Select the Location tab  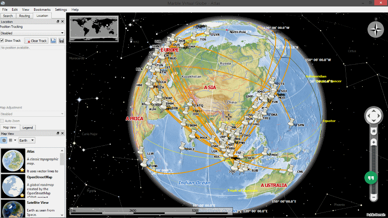42,16
